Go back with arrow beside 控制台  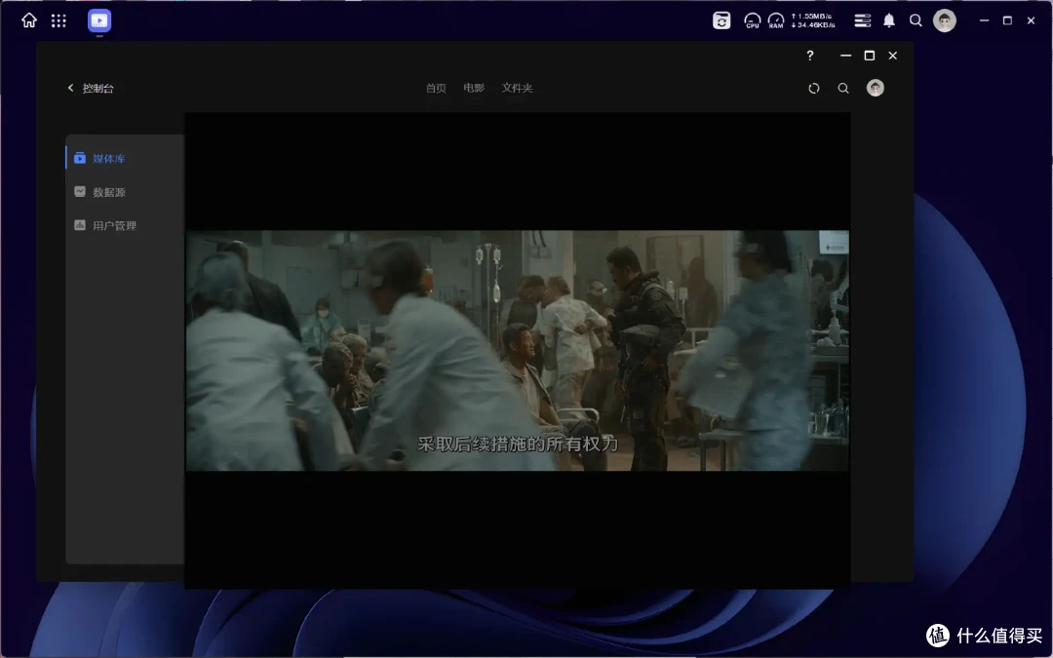click(70, 88)
